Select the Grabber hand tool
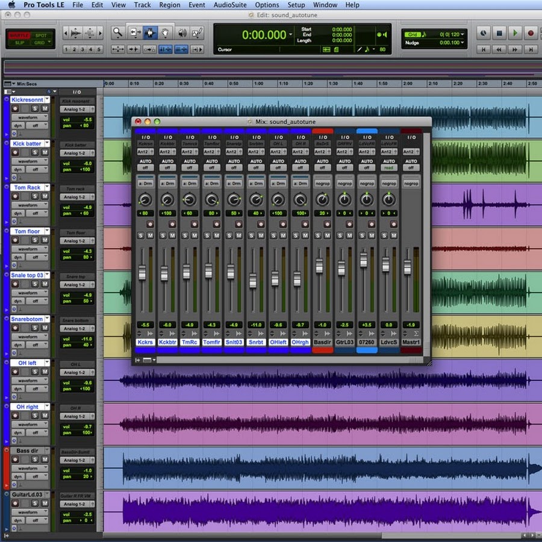This screenshot has height=542, width=542. coord(165,33)
